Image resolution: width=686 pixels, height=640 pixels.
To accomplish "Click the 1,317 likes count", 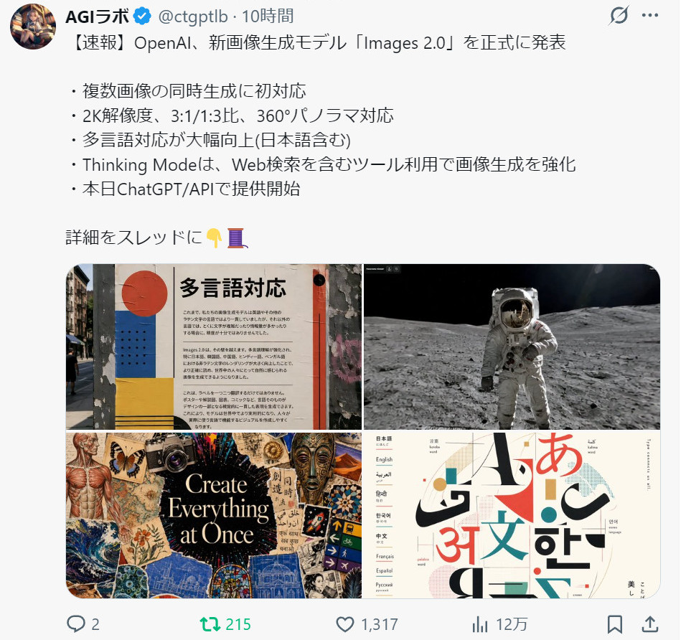I will pyautogui.click(x=380, y=624).
